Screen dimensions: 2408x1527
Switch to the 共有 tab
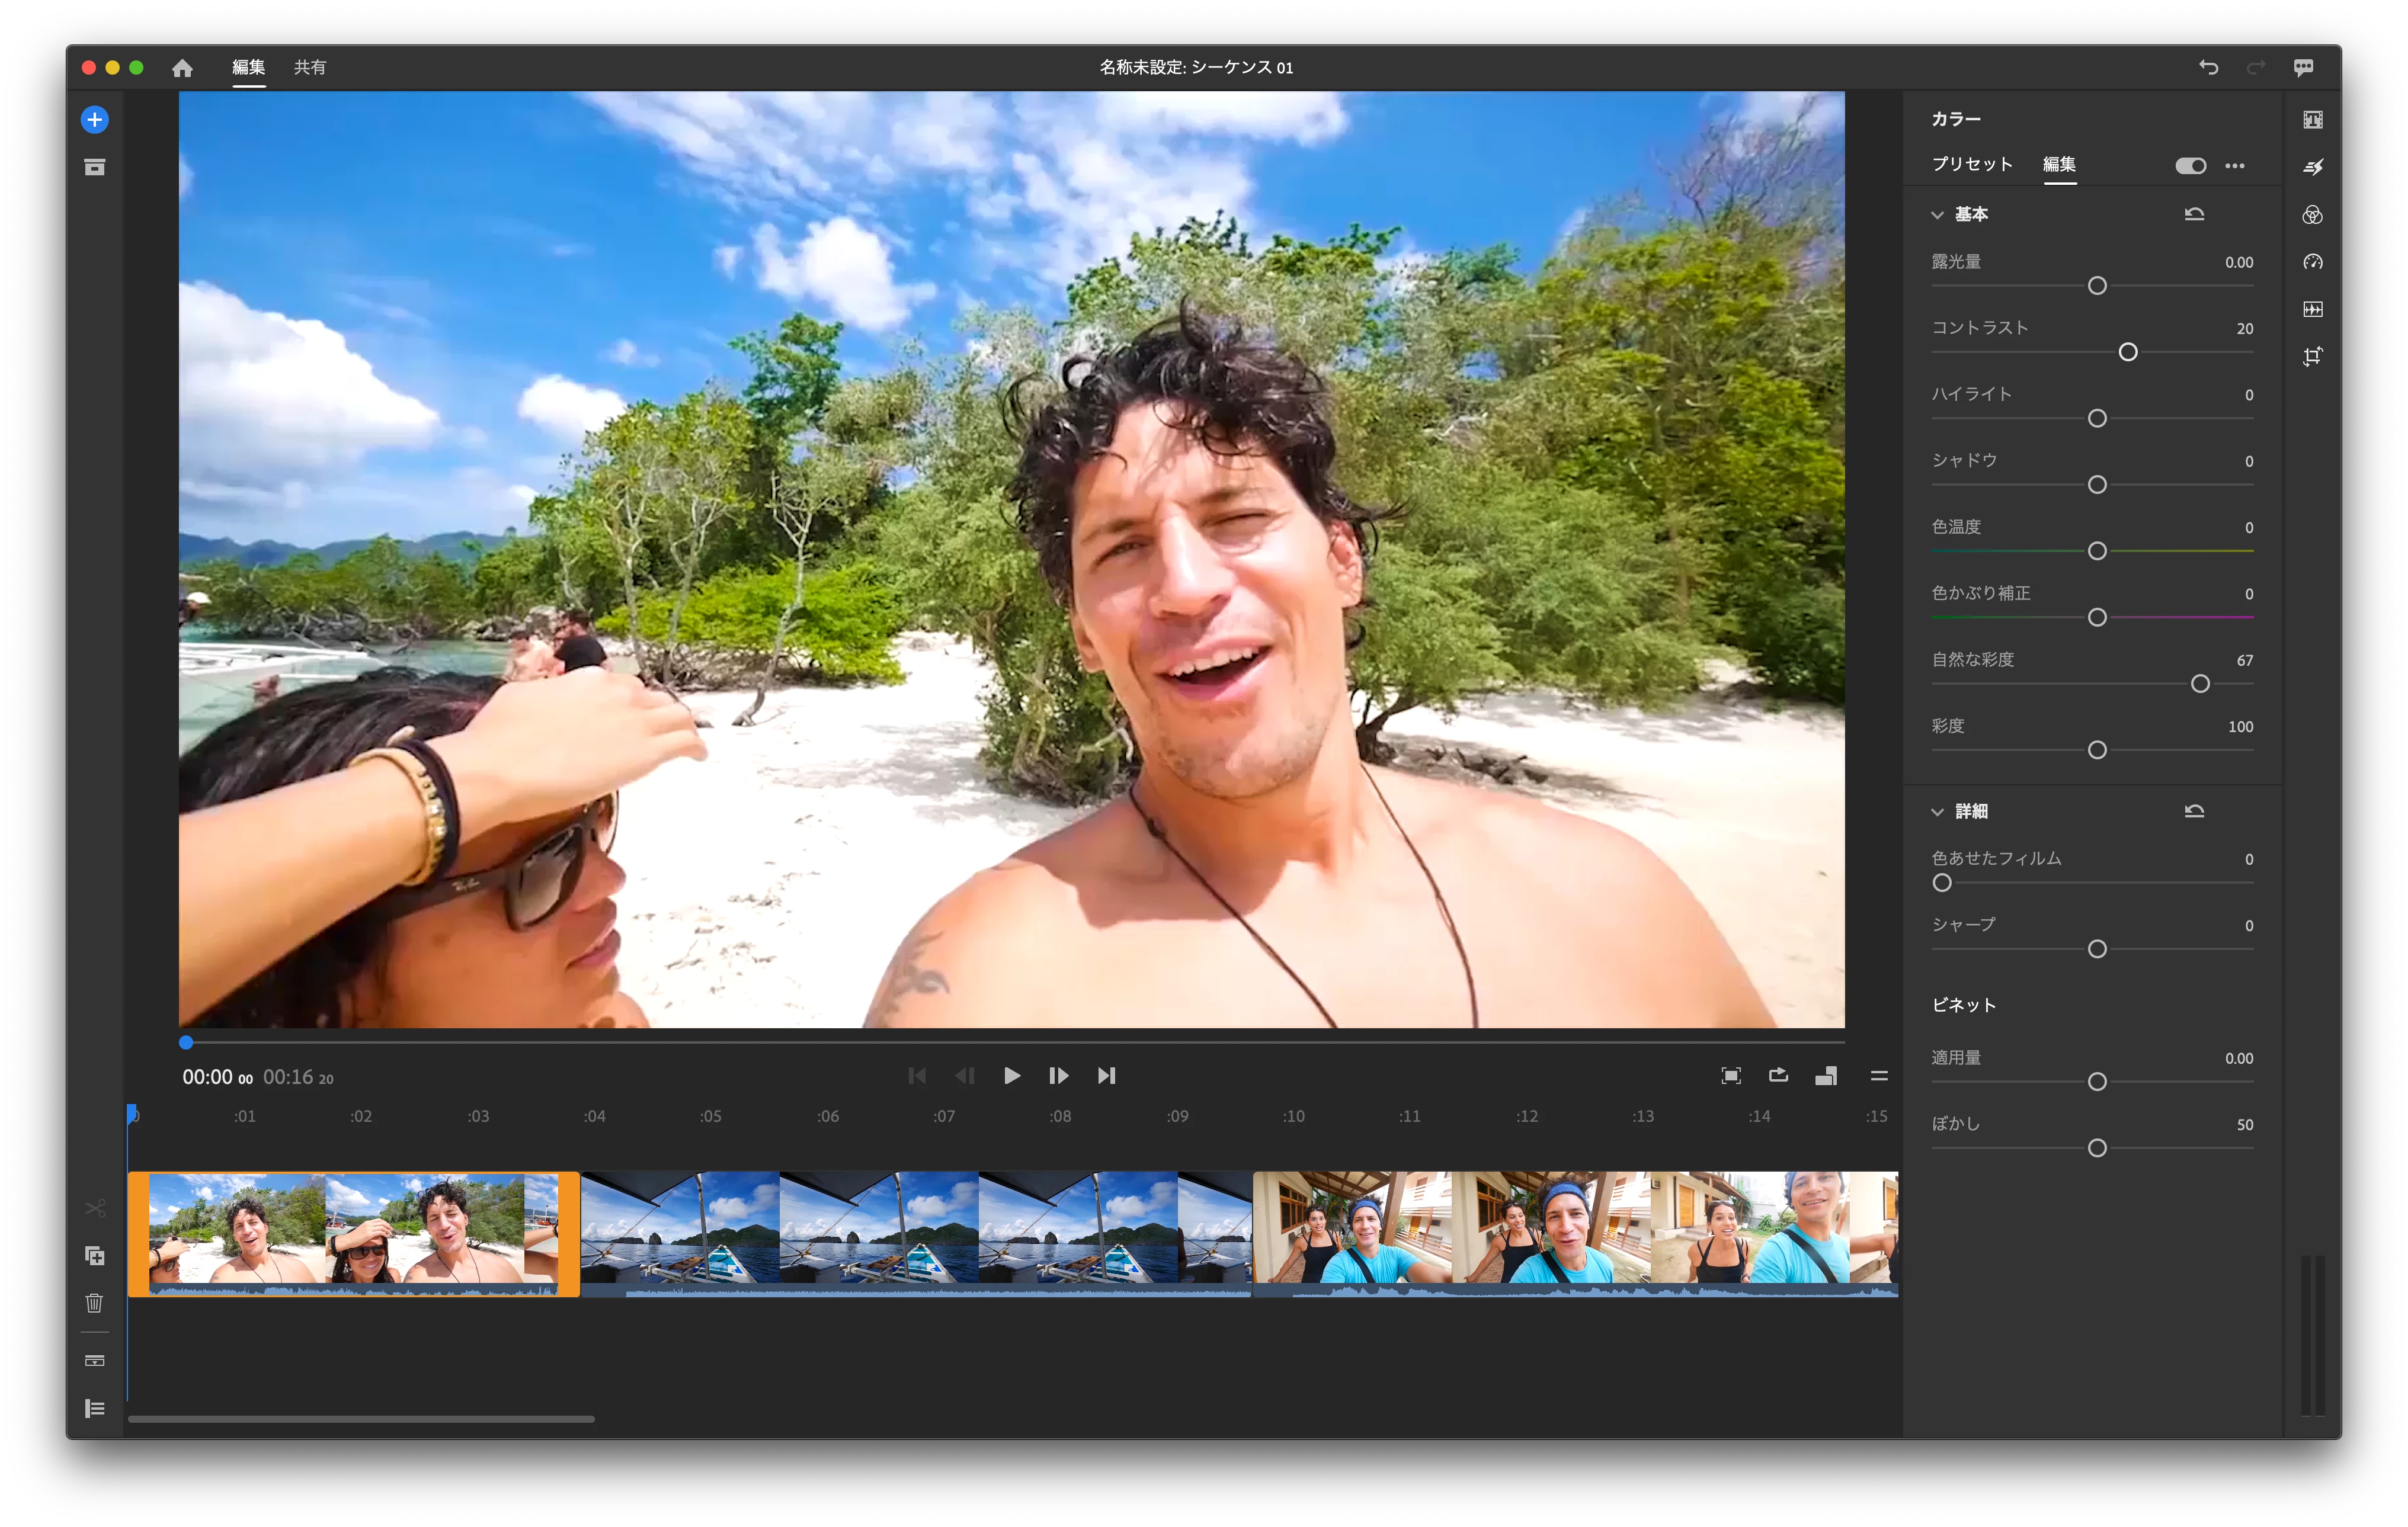click(x=309, y=68)
